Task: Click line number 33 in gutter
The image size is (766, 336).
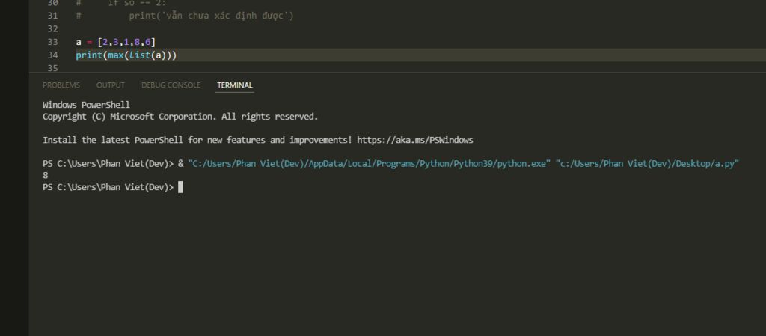Action: click(53, 42)
